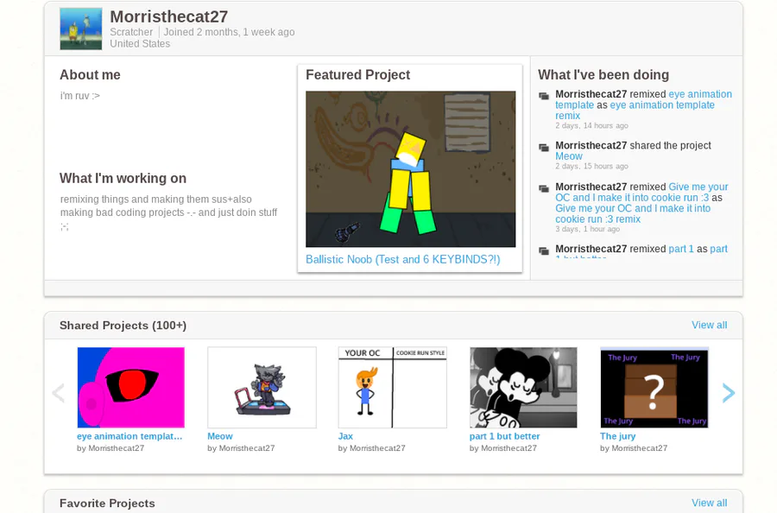Open The jury project thumbnail
Image resolution: width=777 pixels, height=513 pixels.
point(654,388)
